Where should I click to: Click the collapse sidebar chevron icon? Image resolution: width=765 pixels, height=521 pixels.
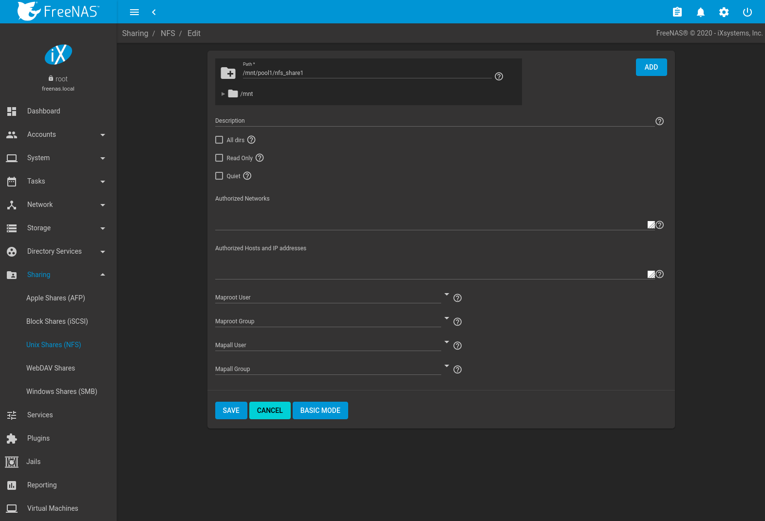154,12
